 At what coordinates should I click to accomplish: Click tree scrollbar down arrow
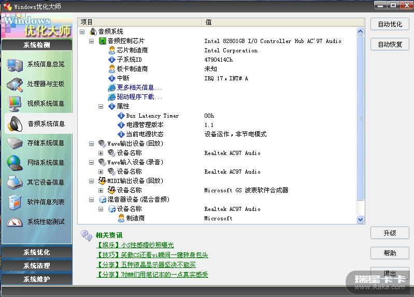(x=361, y=219)
